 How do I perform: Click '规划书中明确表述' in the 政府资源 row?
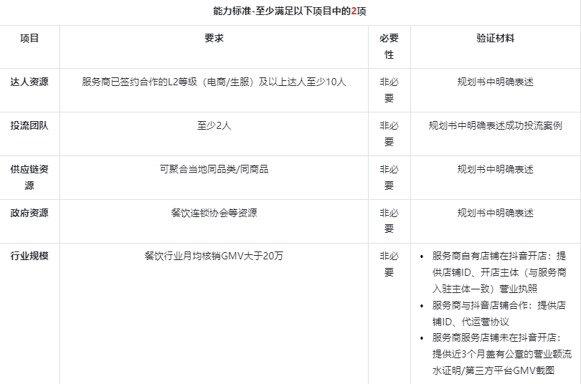[496, 213]
